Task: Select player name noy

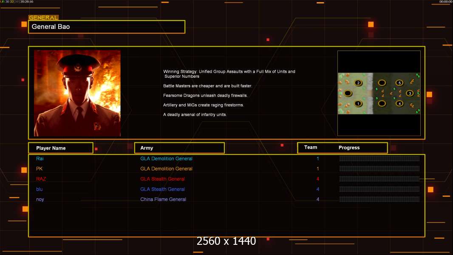Action: (40, 199)
